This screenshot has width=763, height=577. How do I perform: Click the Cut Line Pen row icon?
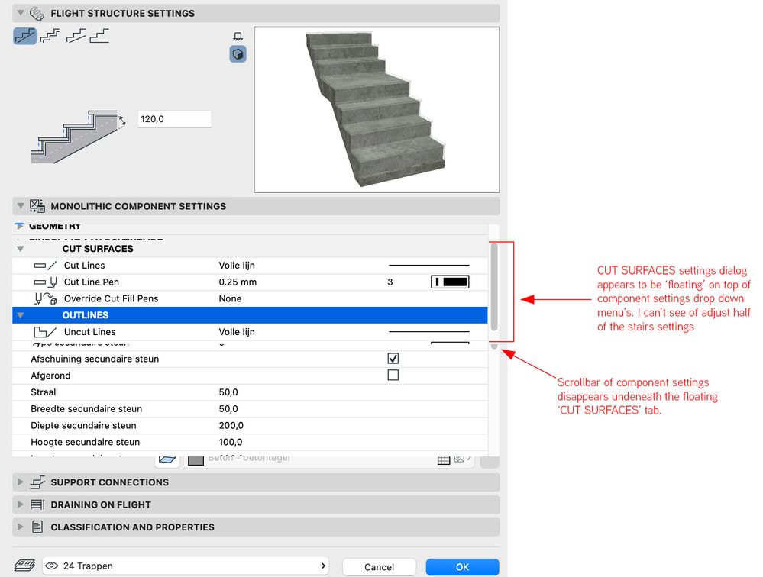[x=45, y=282]
